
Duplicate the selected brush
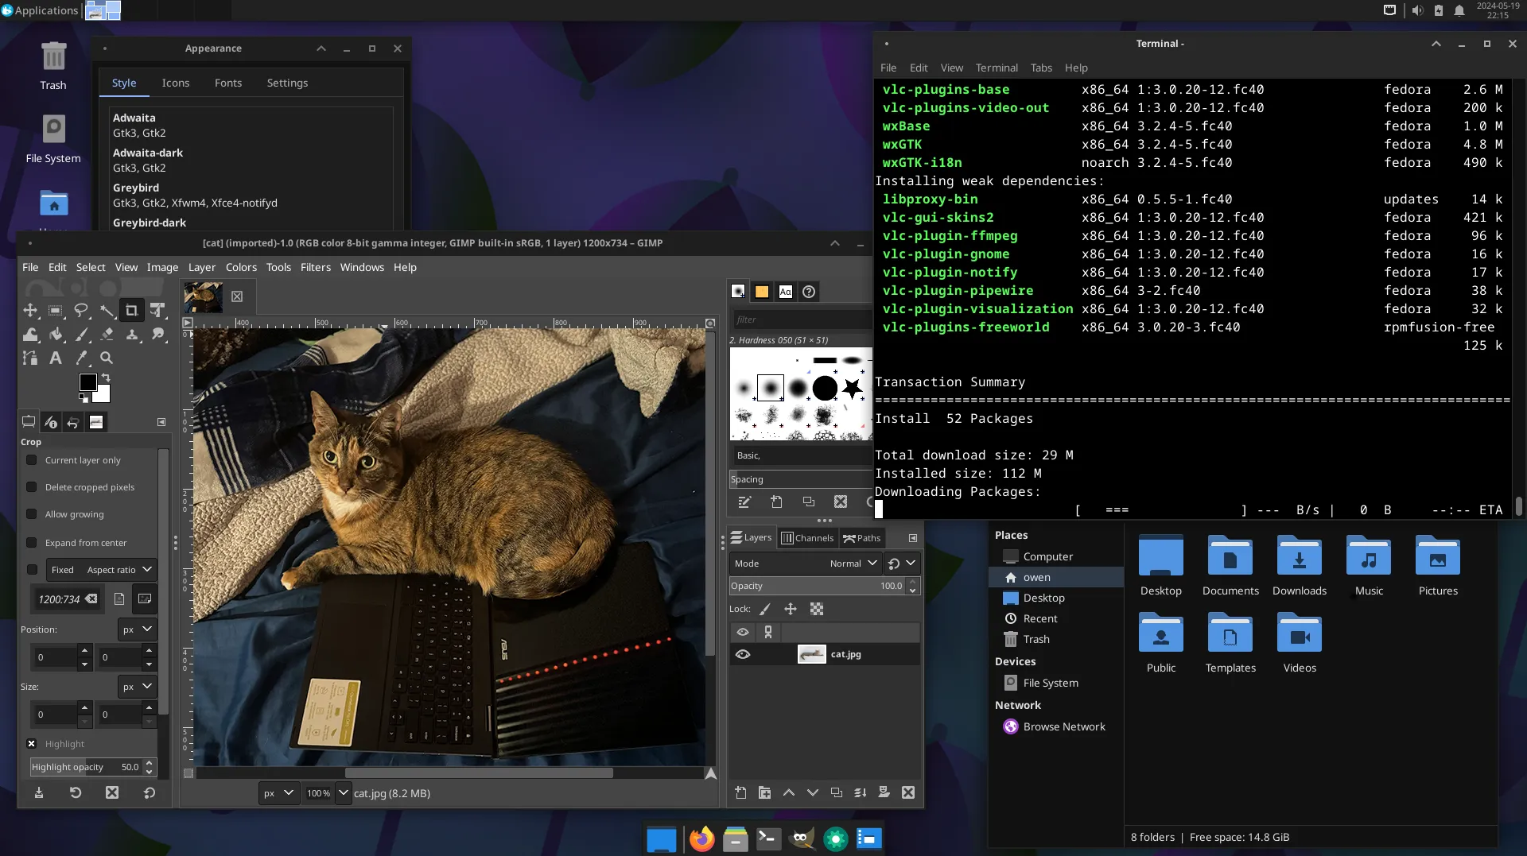click(x=809, y=502)
